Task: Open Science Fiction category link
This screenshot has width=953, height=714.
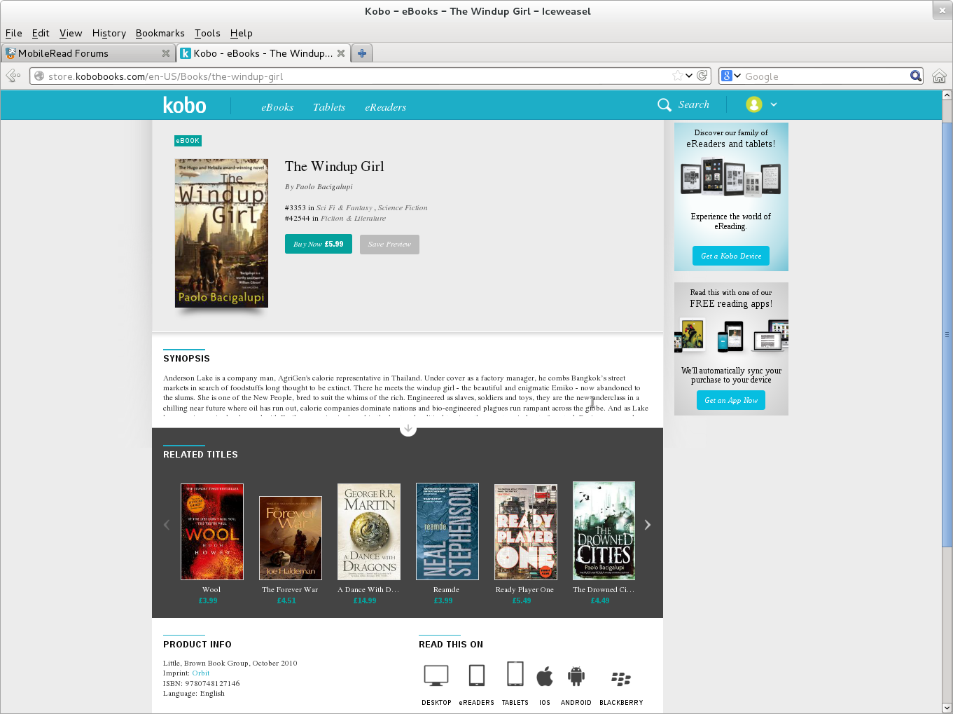Action: click(403, 208)
